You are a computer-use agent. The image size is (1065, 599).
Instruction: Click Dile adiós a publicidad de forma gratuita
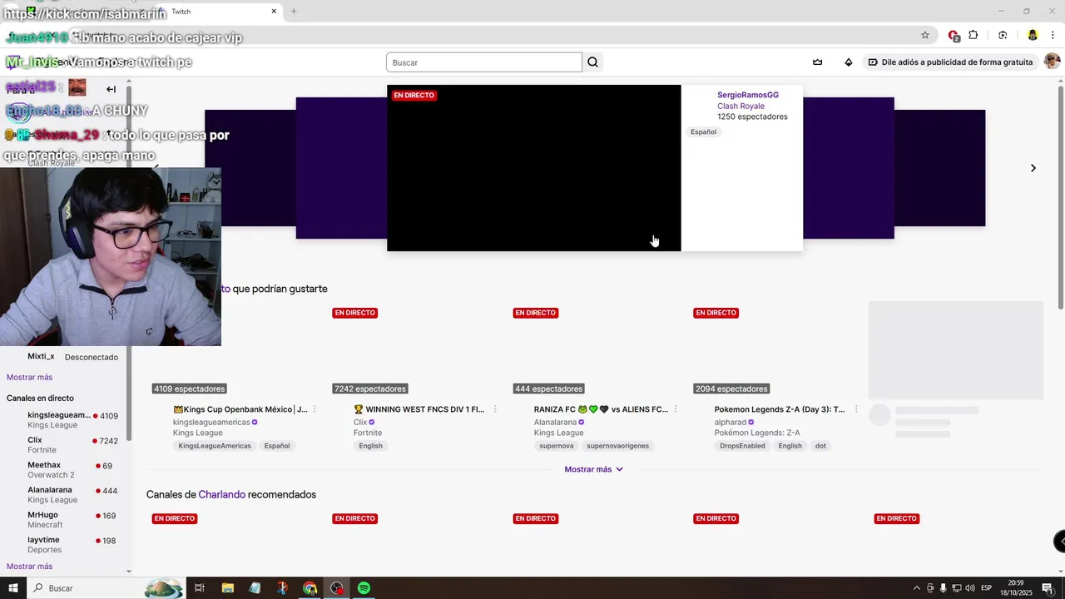(x=950, y=62)
